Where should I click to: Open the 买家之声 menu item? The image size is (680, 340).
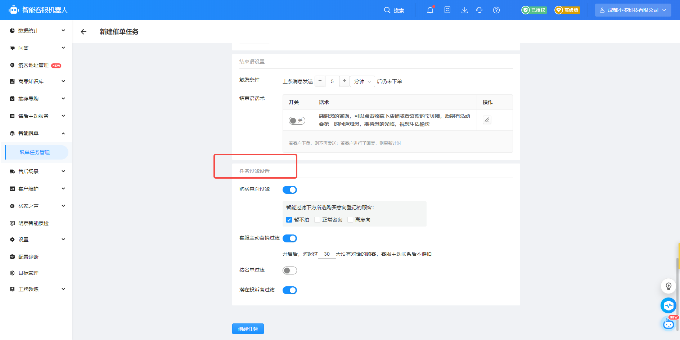pyautogui.click(x=36, y=206)
